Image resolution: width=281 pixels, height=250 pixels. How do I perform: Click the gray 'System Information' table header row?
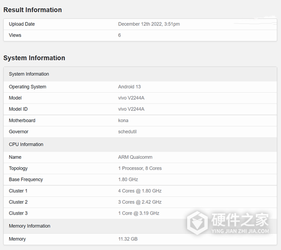coord(140,74)
